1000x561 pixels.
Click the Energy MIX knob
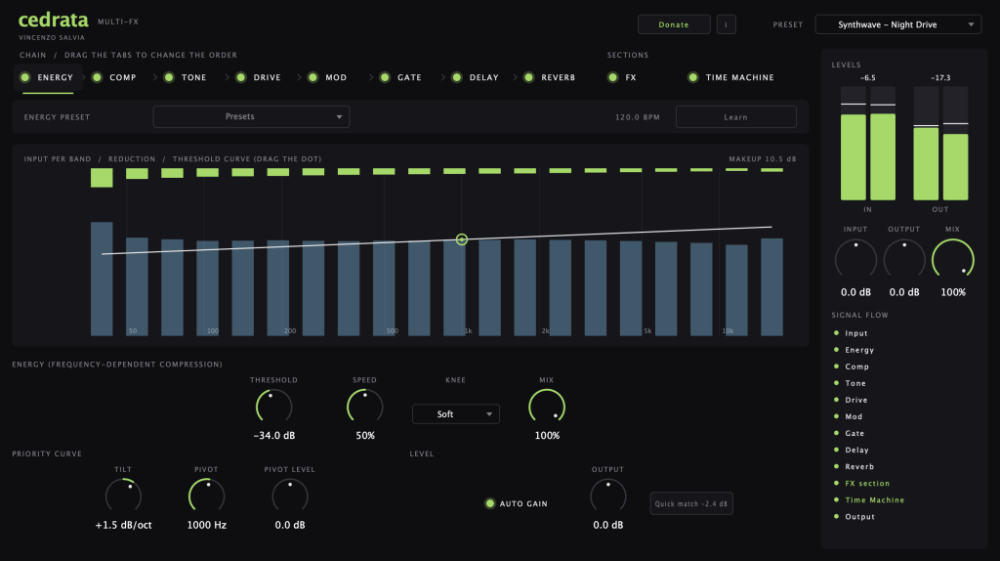tap(547, 407)
